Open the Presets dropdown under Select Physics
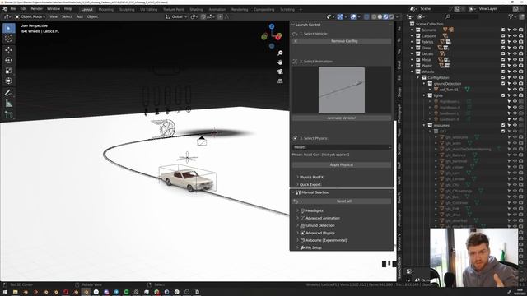Viewport: 527px width, 296px height. 342,147
